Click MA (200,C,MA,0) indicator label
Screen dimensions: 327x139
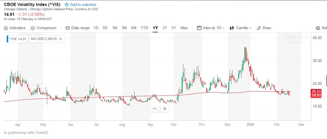coord(43,39)
